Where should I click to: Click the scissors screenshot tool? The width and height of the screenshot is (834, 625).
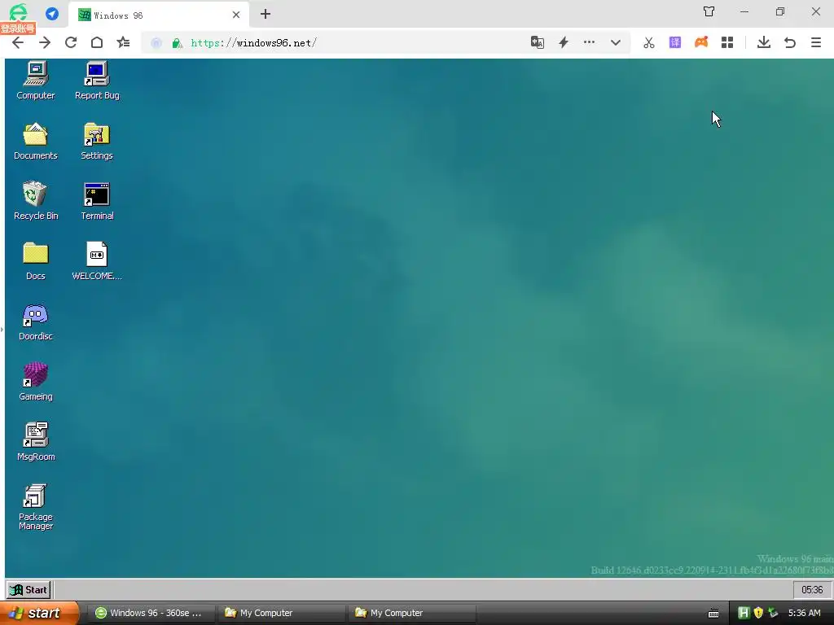[x=649, y=42]
